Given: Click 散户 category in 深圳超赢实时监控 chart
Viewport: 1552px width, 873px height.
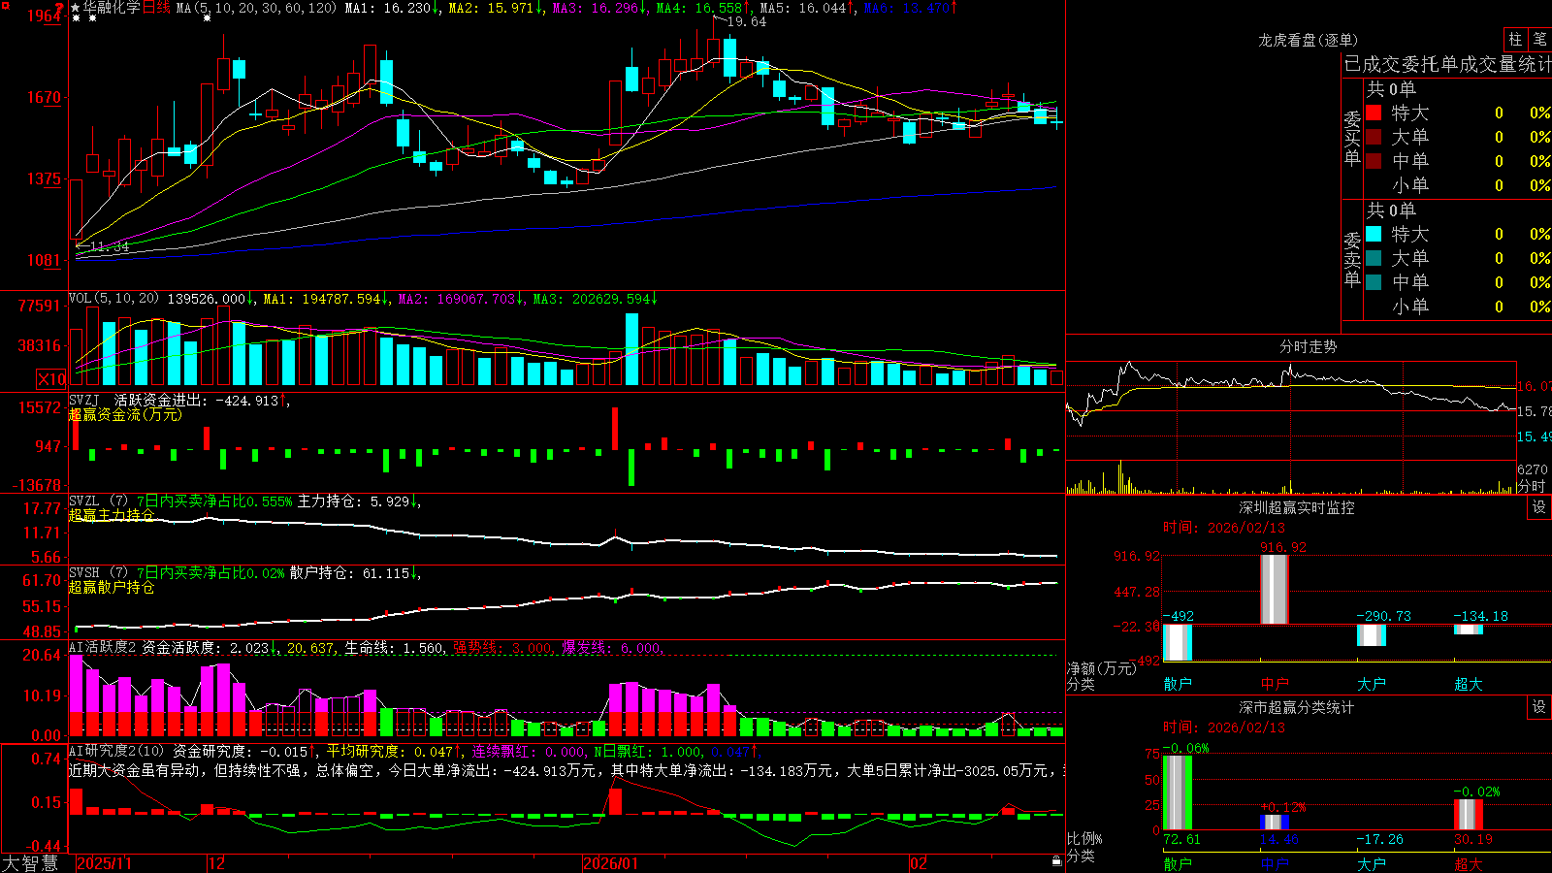Looking at the screenshot, I should coord(1178,684).
